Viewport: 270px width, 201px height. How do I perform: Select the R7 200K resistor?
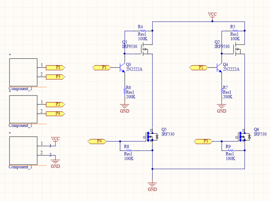221,91
